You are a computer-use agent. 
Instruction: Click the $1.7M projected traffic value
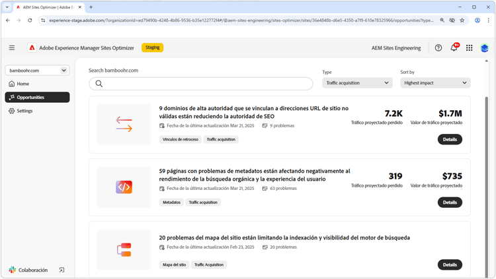[x=450, y=113]
